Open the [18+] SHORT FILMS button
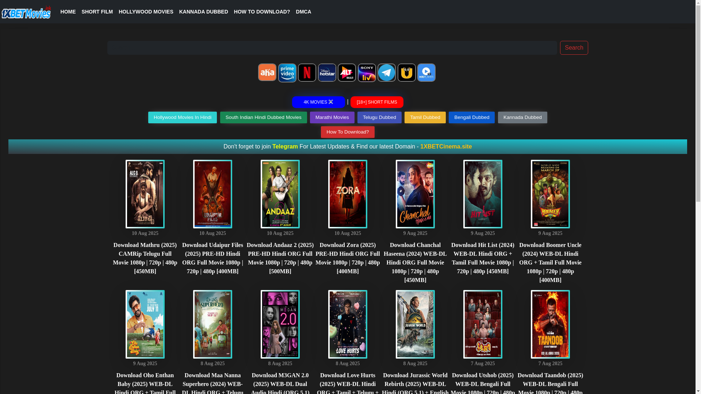 tap(377, 102)
